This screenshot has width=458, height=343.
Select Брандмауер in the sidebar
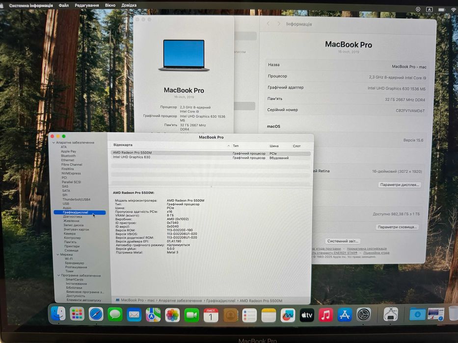coord(75,263)
